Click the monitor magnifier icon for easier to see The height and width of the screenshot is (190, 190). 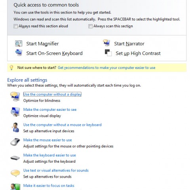click(15, 112)
